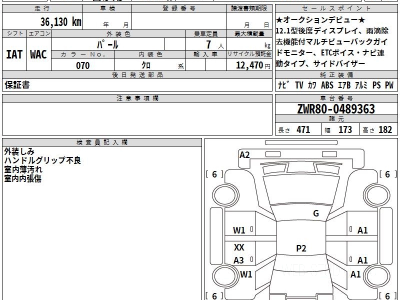This screenshot has height=300, width=400.
Task: Click the inspector note 外装しみ
Action: pyautogui.click(x=19, y=152)
